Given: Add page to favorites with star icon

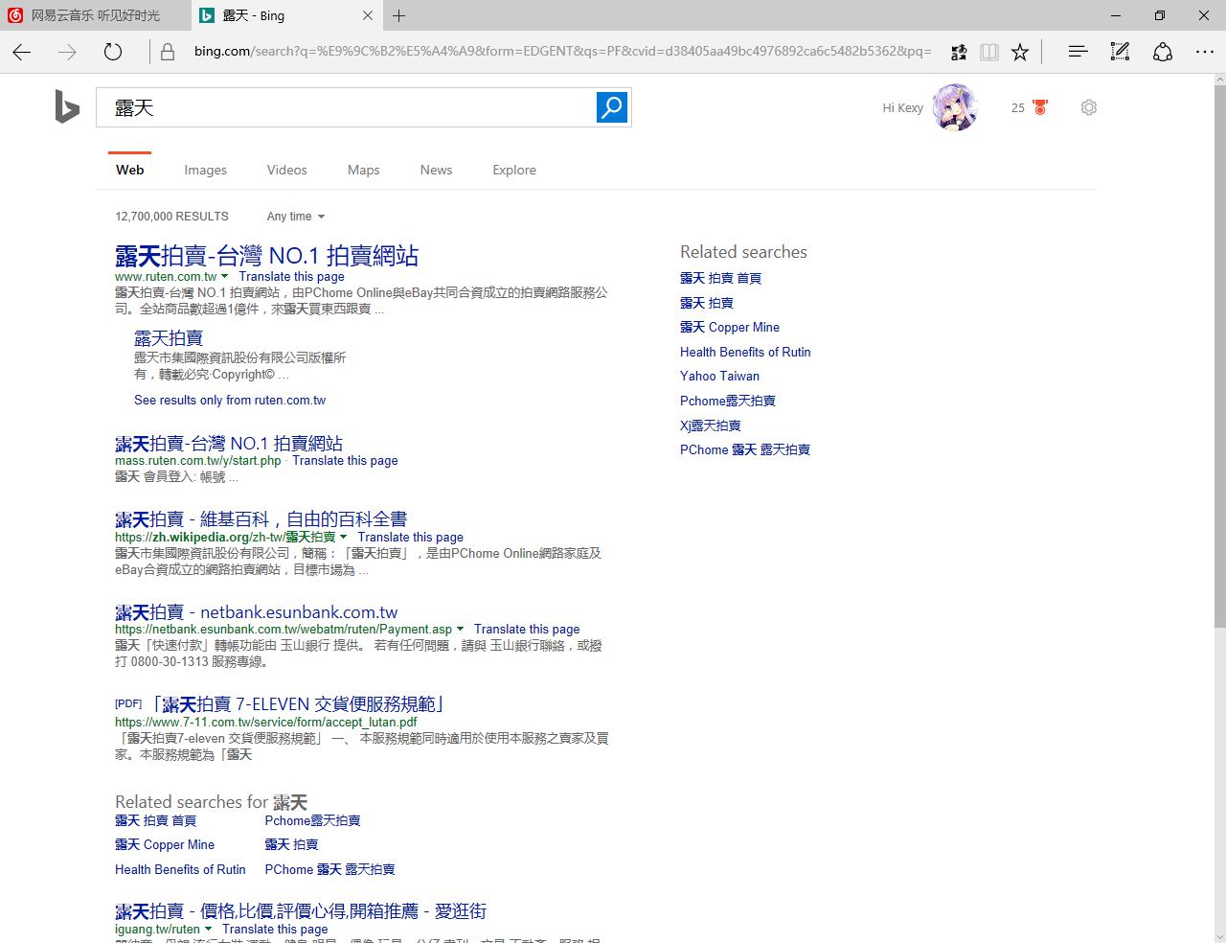Looking at the screenshot, I should [x=1020, y=52].
